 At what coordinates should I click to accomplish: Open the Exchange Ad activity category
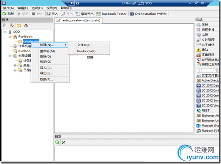pyautogui.click(x=207, y=116)
